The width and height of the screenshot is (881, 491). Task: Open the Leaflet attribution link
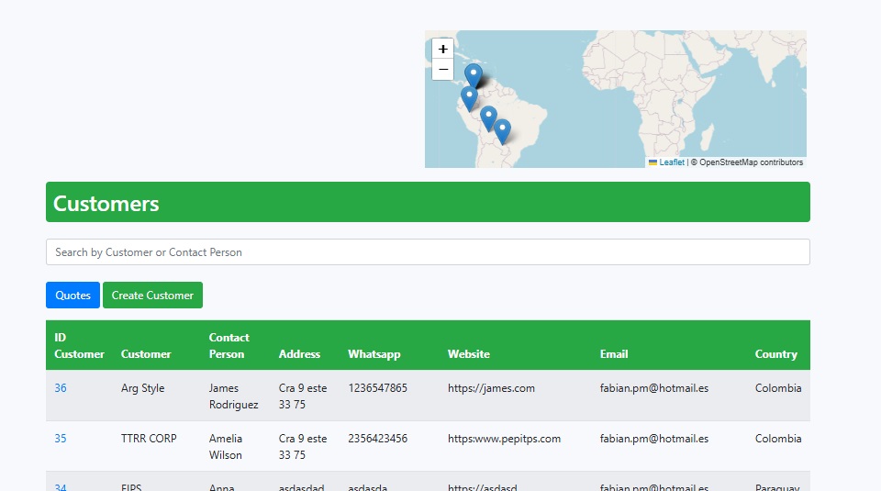click(672, 162)
